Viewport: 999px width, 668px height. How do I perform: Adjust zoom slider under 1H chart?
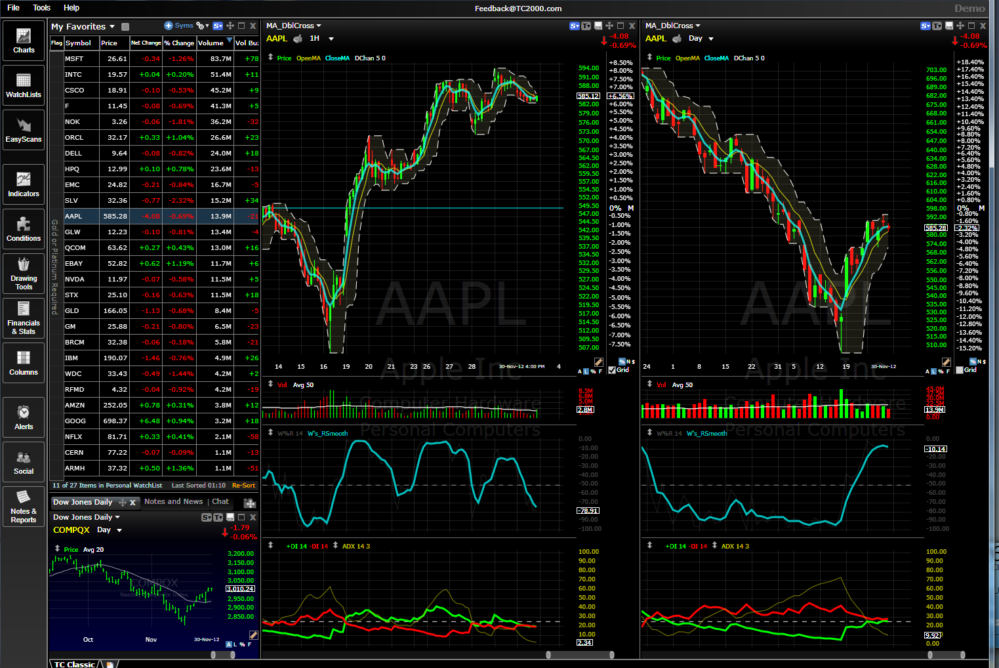[x=580, y=655]
